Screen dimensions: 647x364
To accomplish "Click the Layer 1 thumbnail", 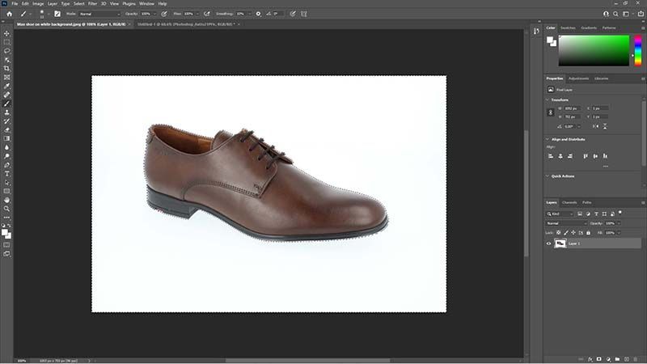I will point(560,243).
